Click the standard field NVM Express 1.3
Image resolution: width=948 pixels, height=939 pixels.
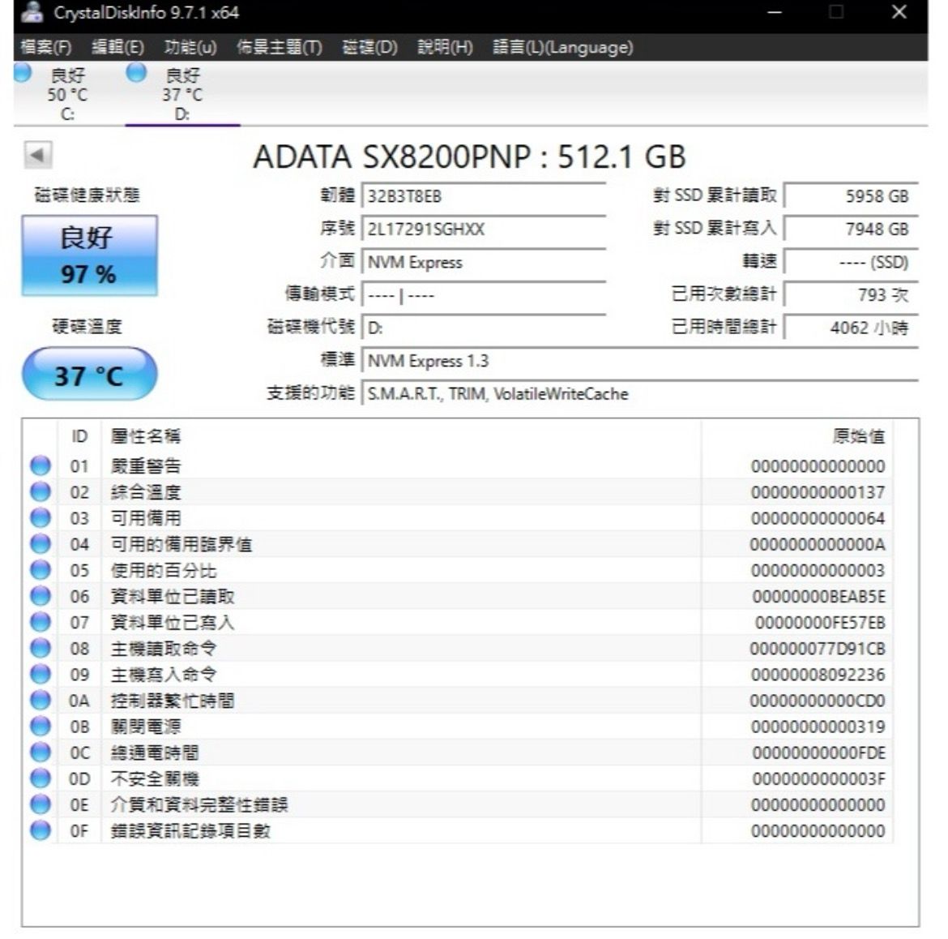click(639, 361)
